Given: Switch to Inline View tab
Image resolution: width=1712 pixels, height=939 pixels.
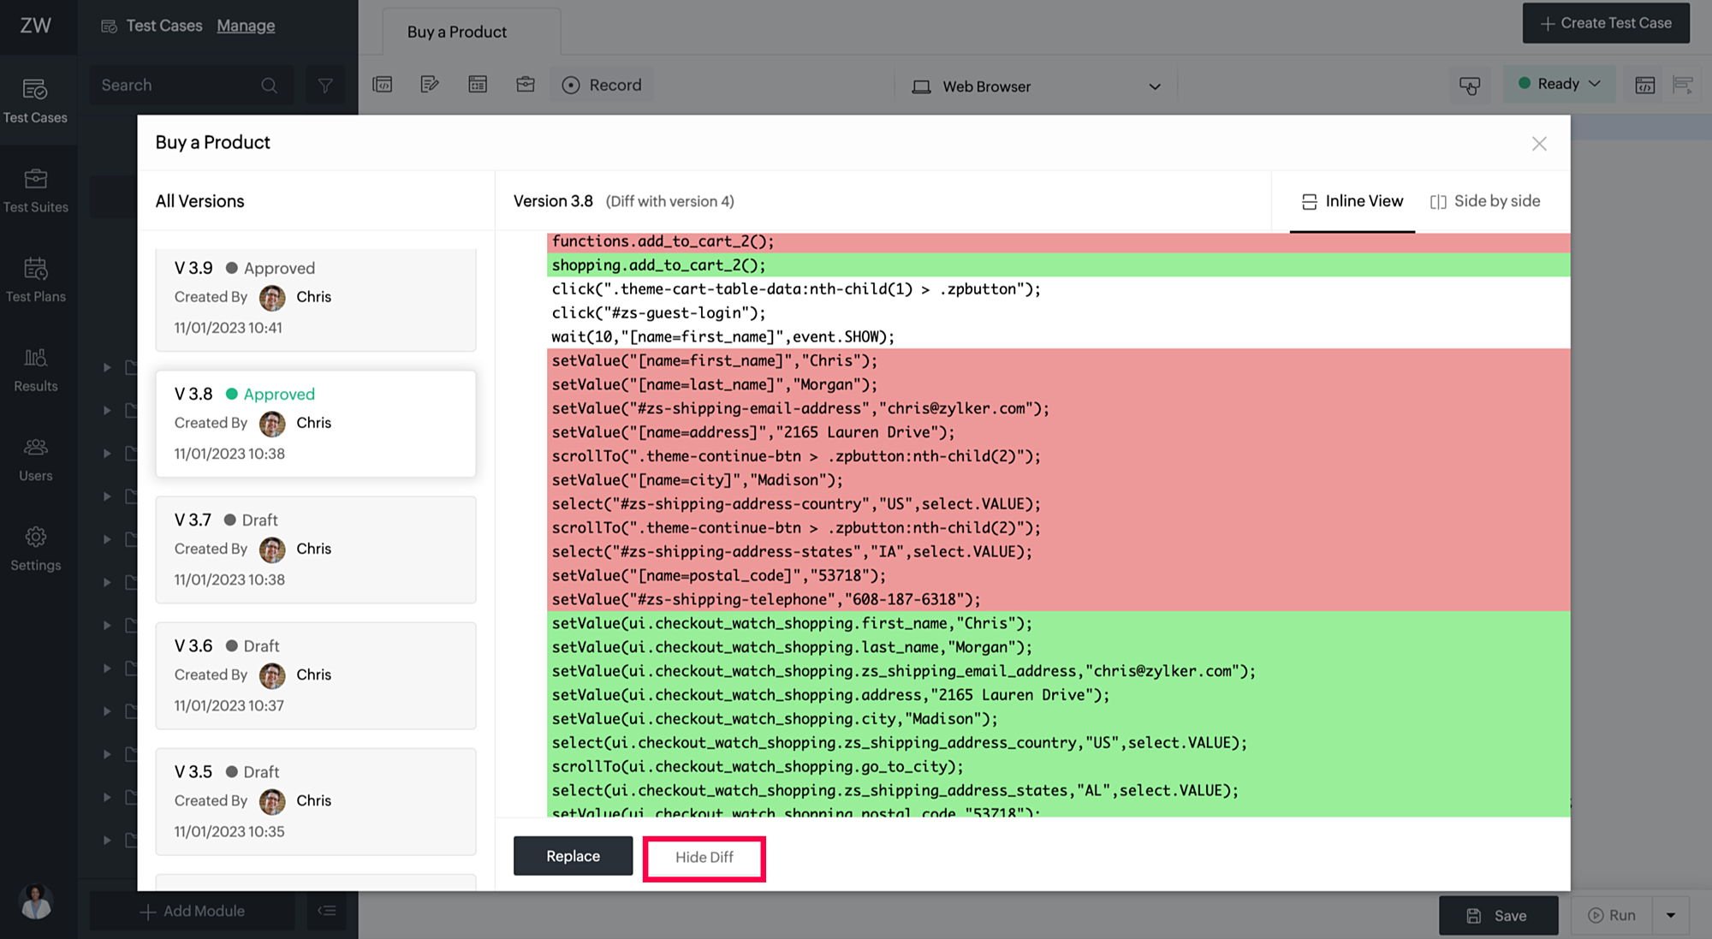Looking at the screenshot, I should pyautogui.click(x=1352, y=201).
